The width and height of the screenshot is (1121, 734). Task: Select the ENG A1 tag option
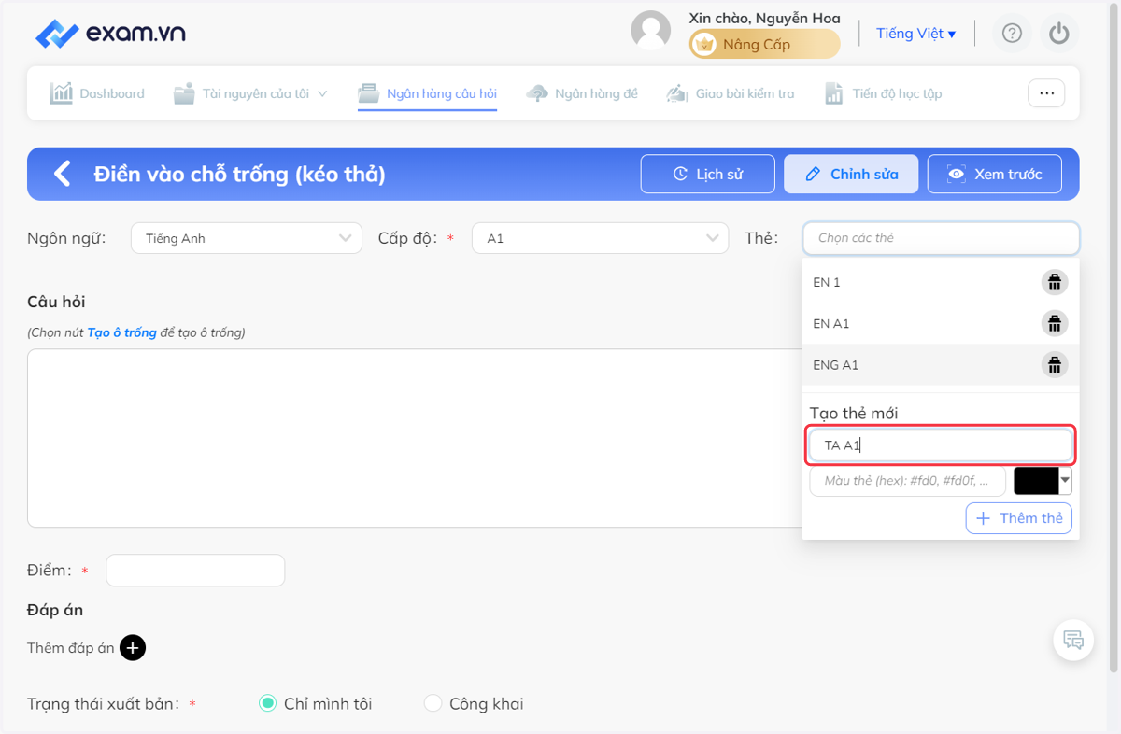[x=941, y=364]
